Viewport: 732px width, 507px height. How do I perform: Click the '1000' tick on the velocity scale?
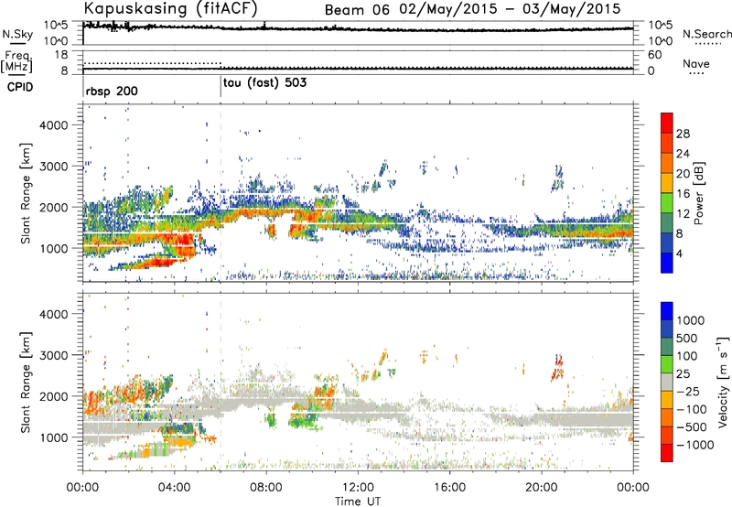690,320
